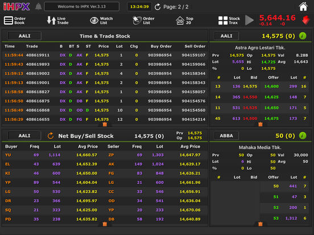Open the Live Trade view

tap(57, 20)
